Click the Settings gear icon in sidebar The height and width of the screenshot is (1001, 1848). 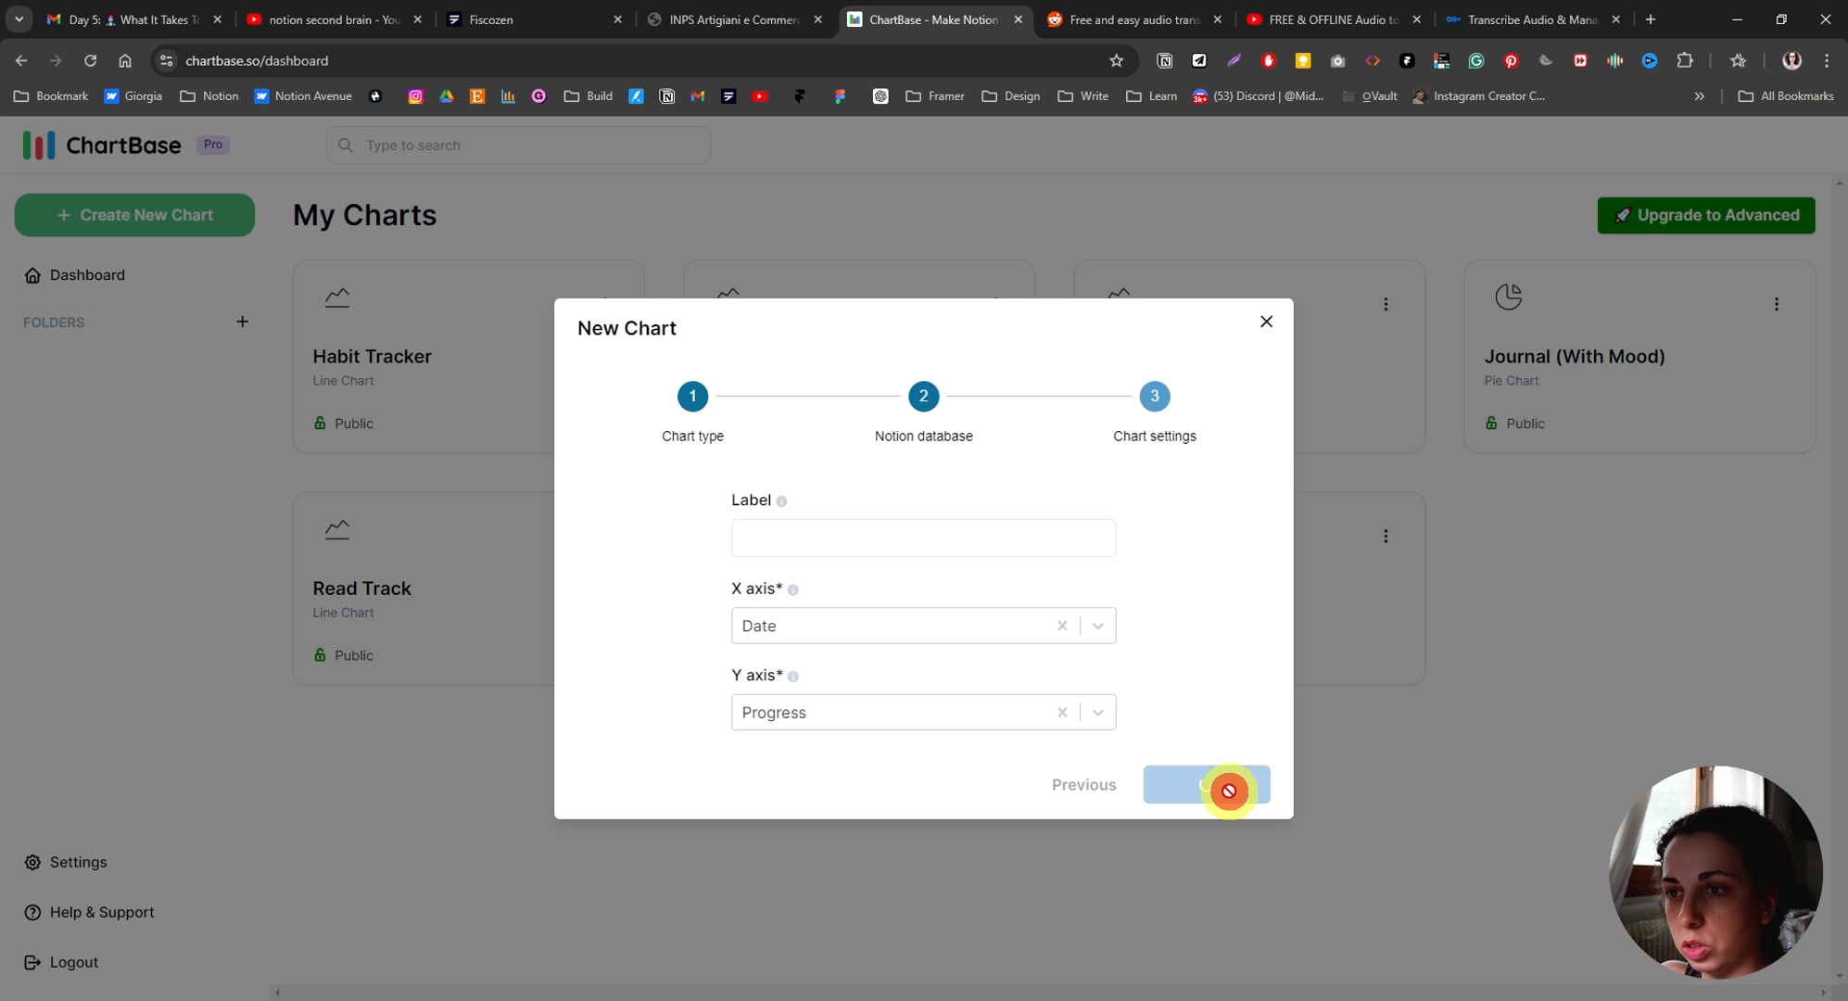tap(32, 862)
